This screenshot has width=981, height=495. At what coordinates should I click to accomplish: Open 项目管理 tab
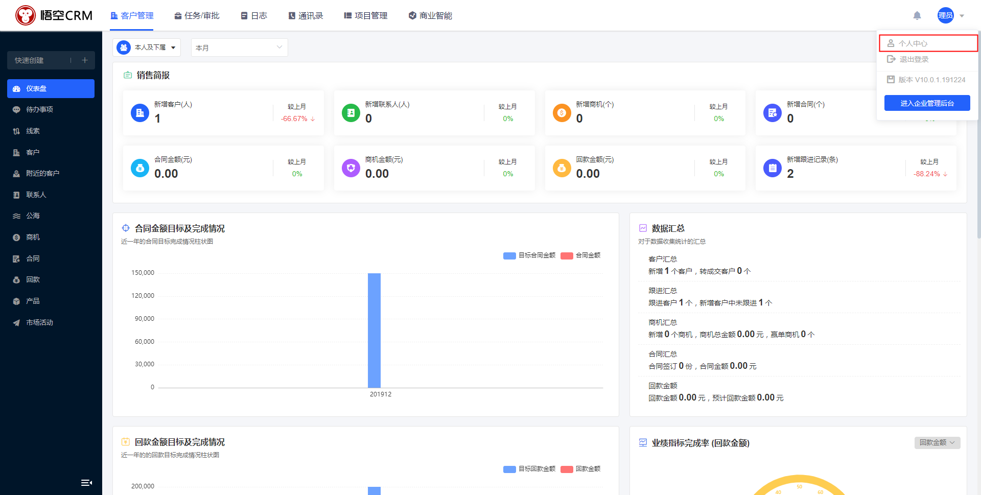coord(366,16)
